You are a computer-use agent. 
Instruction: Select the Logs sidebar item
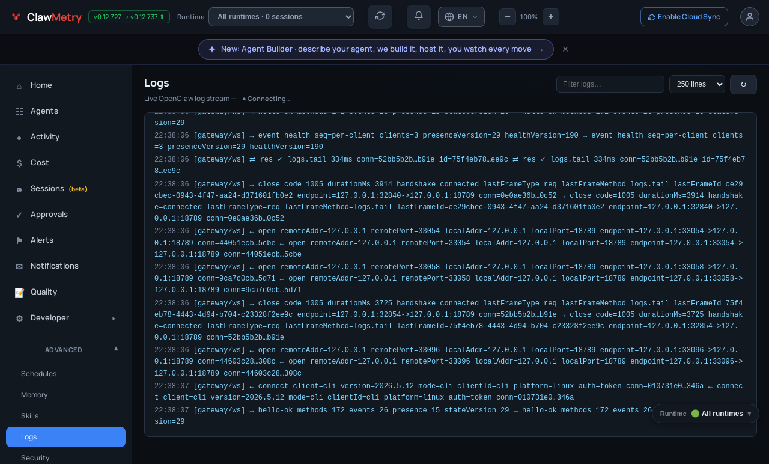(x=66, y=437)
